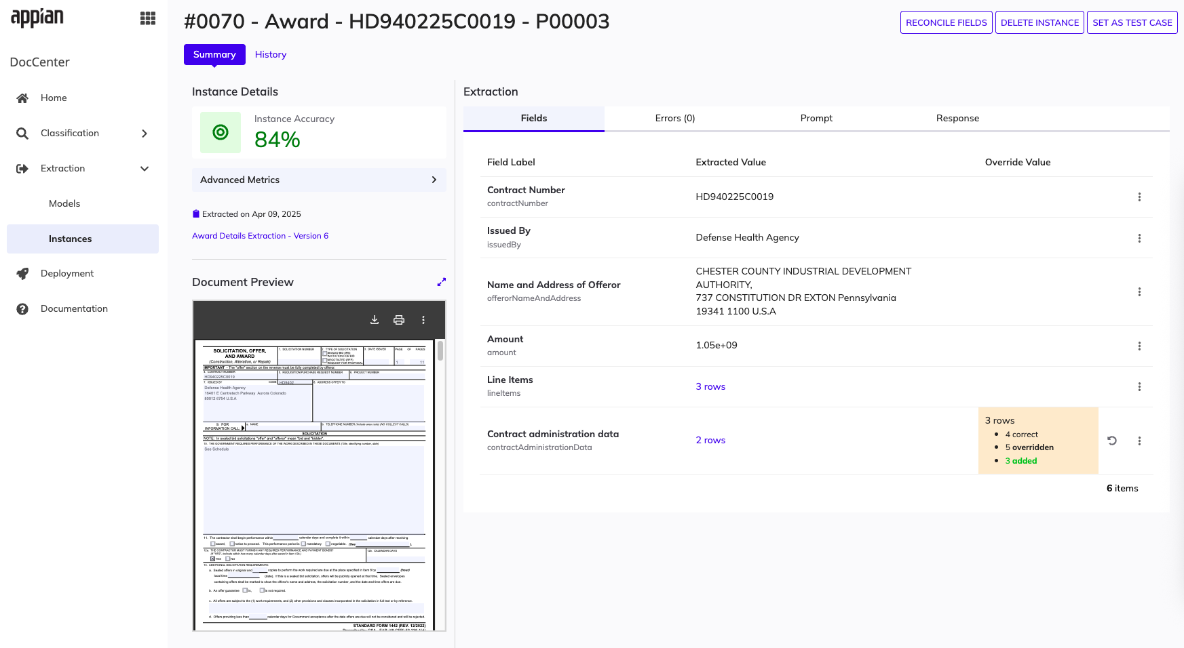Image resolution: width=1184 pixels, height=648 pixels.
Task: Click the Documentation question mark icon
Action: coord(22,309)
